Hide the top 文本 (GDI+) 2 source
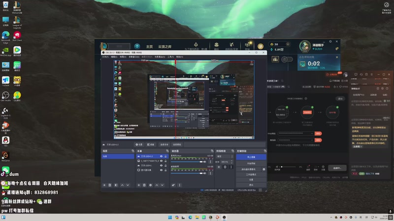 pos(161,156)
